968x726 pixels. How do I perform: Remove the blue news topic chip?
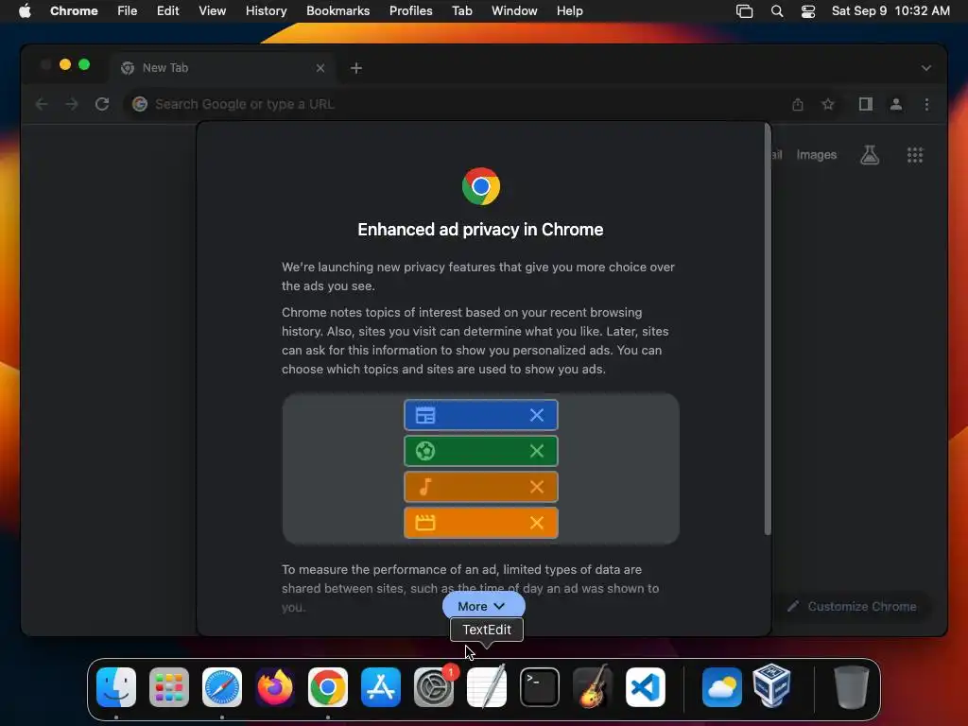[x=537, y=416]
